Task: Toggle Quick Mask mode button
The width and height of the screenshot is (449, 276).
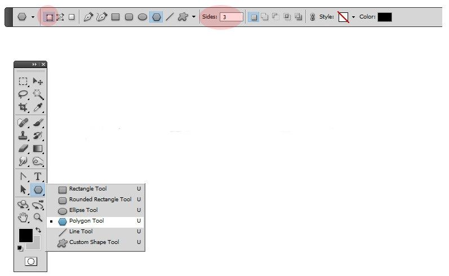Action: point(30,261)
